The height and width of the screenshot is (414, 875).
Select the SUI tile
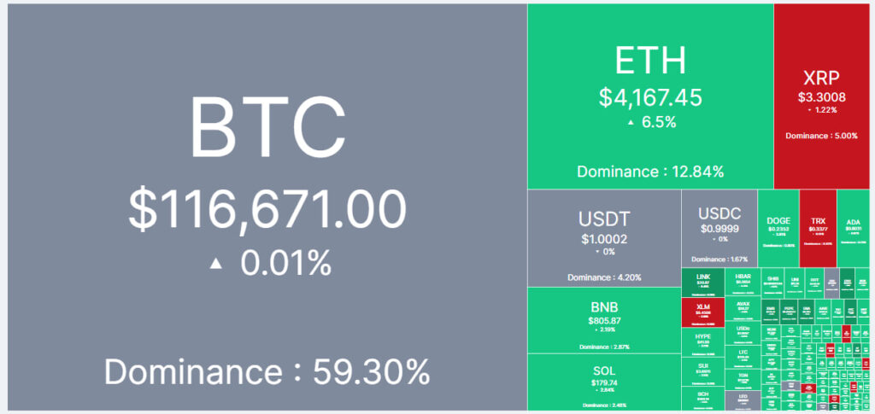(702, 371)
